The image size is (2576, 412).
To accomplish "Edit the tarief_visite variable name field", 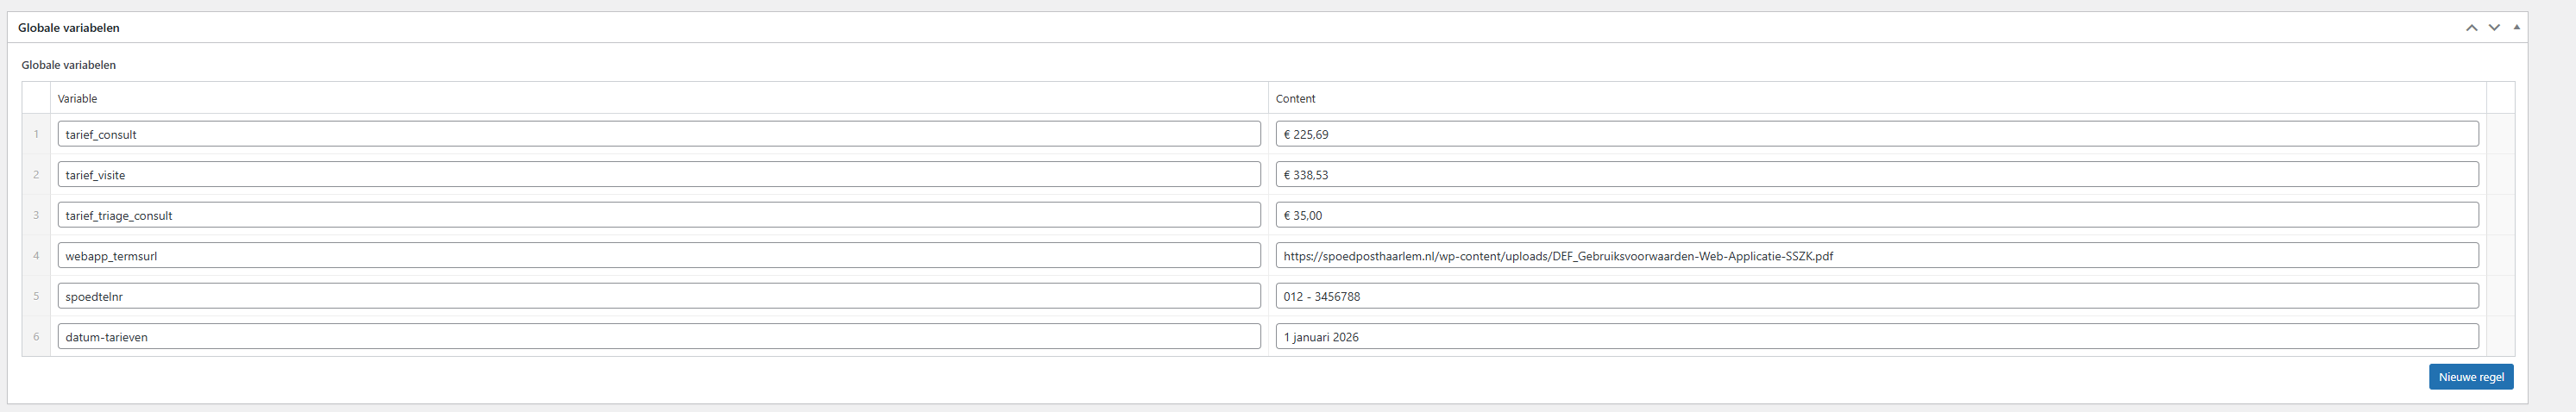I will (658, 175).
